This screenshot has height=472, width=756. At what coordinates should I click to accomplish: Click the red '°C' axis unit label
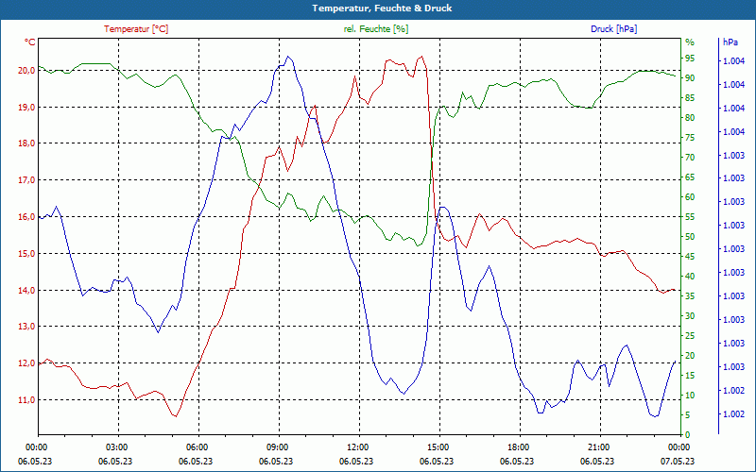pyautogui.click(x=30, y=42)
